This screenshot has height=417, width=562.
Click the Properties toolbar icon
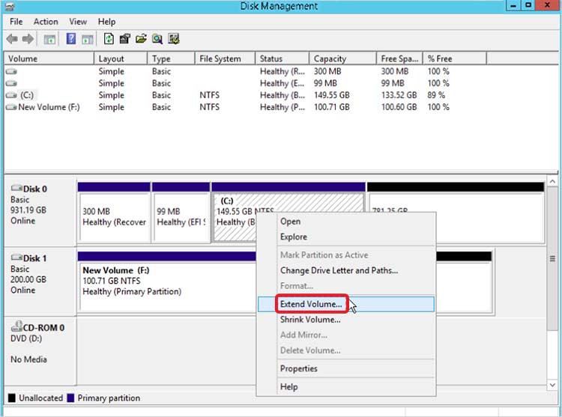pos(124,39)
